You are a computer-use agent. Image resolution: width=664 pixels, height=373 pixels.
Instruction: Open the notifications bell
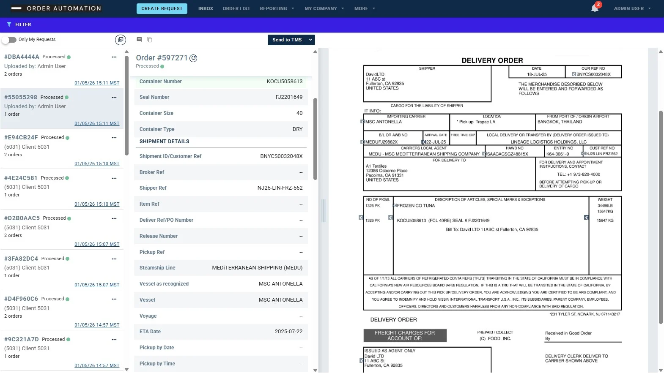coord(595,8)
